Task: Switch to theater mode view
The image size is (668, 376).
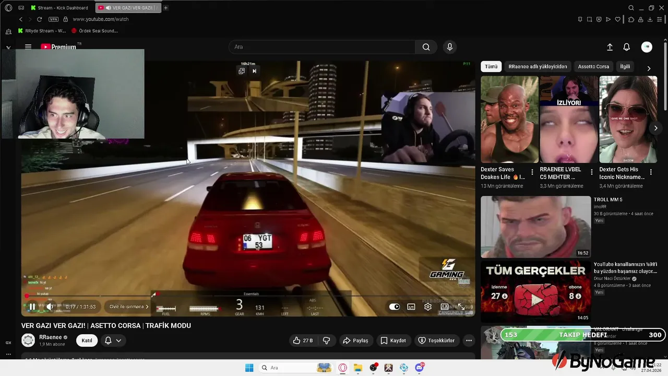Action: click(x=445, y=307)
